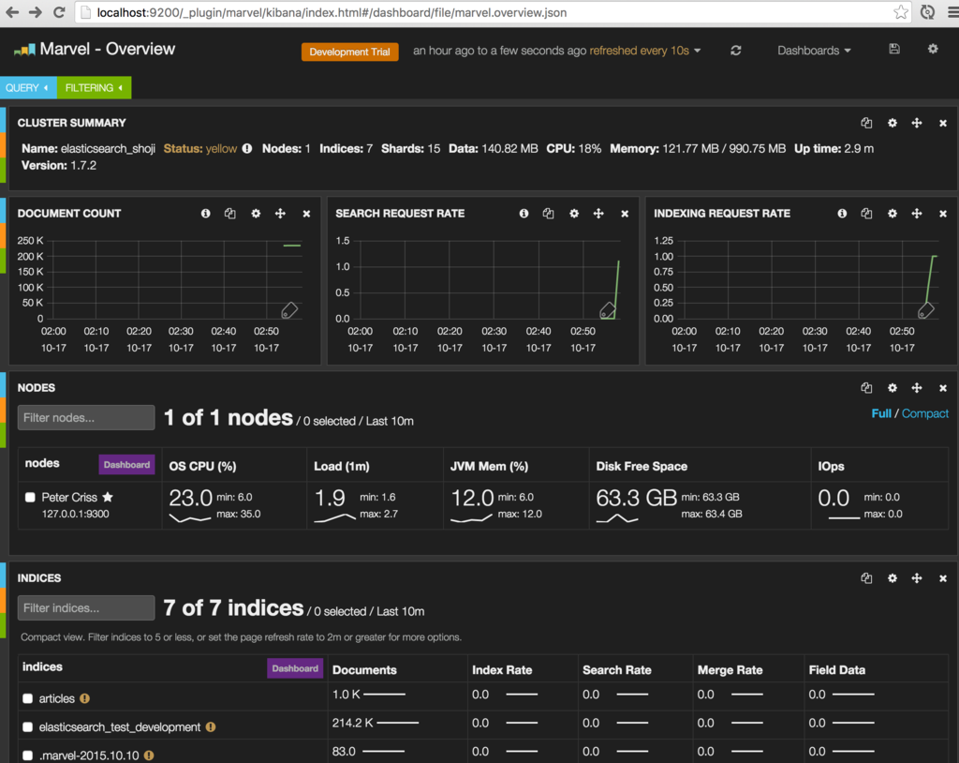The image size is (959, 763).
Task: Reload the page with browser refresh icon
Action: (x=59, y=12)
